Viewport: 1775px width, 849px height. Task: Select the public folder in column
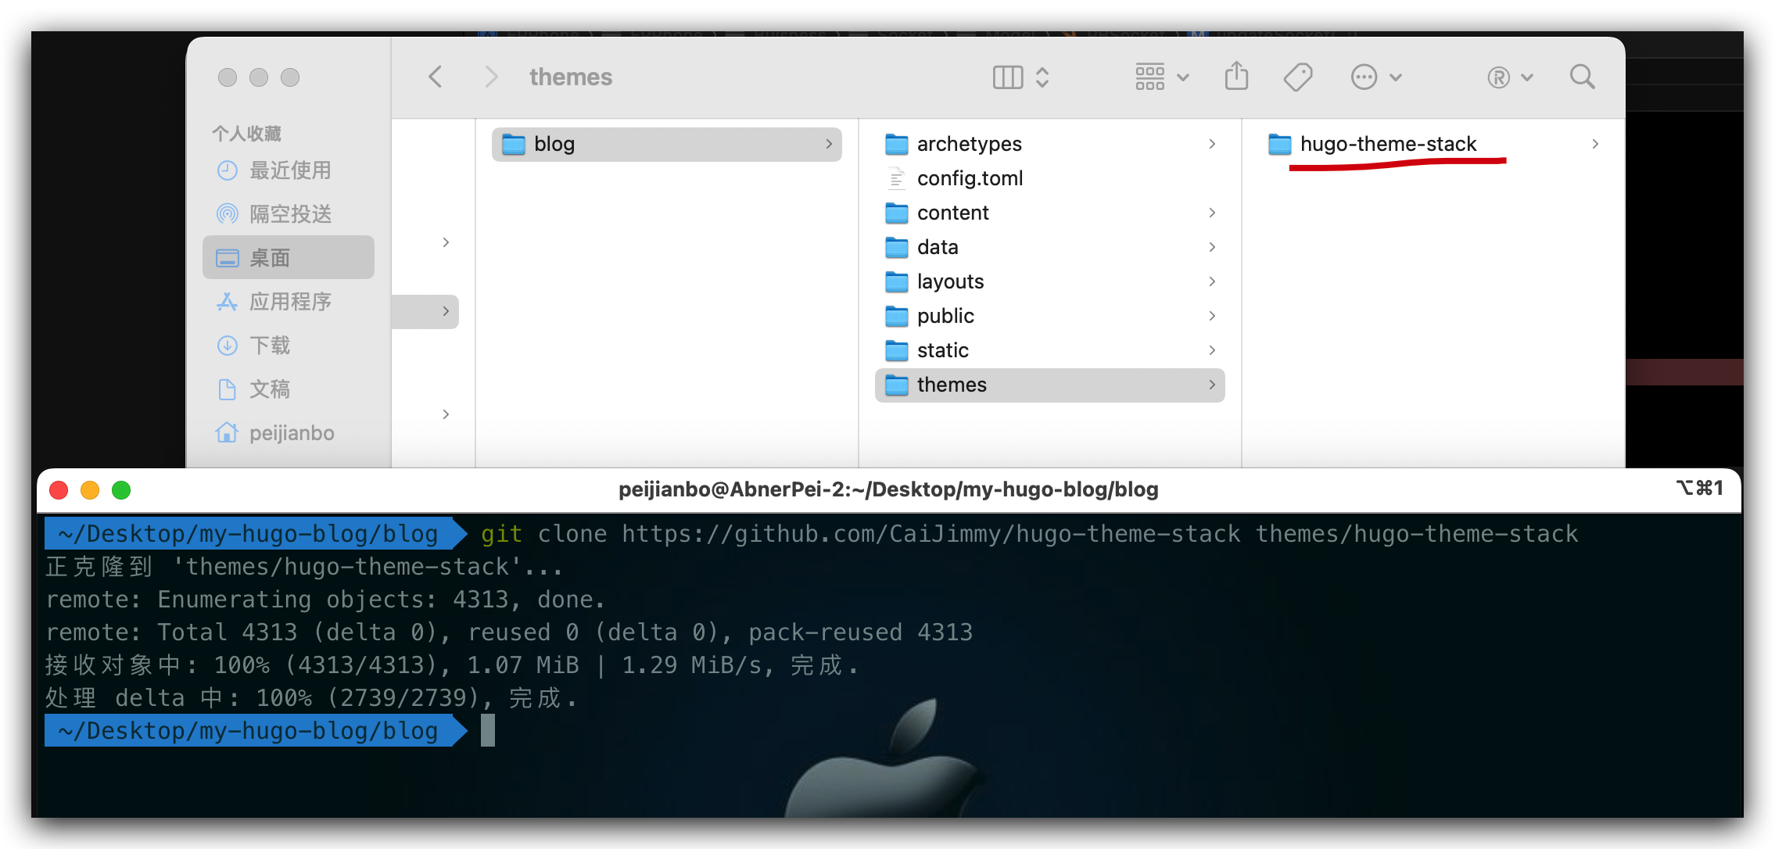[945, 316]
